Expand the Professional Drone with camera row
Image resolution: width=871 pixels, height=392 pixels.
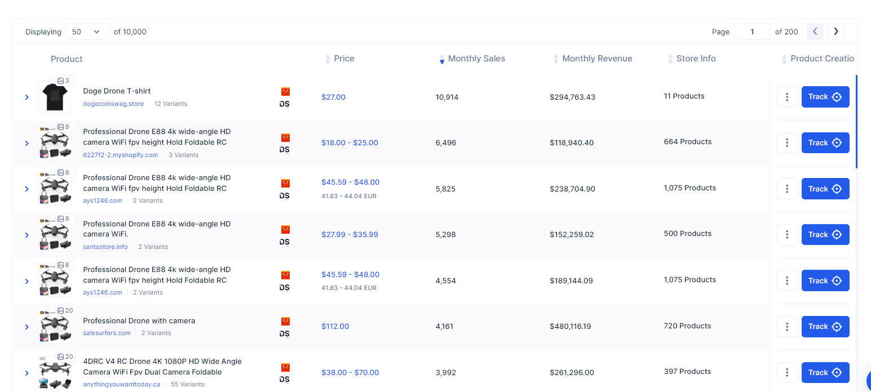coord(26,327)
